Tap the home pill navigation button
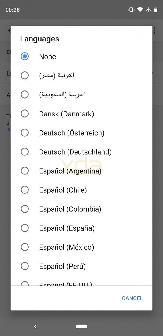Image resolution: width=163 pixels, height=336 pixels. tap(81, 326)
